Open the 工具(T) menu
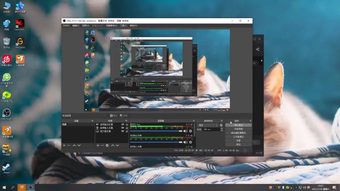 coord(123,25)
